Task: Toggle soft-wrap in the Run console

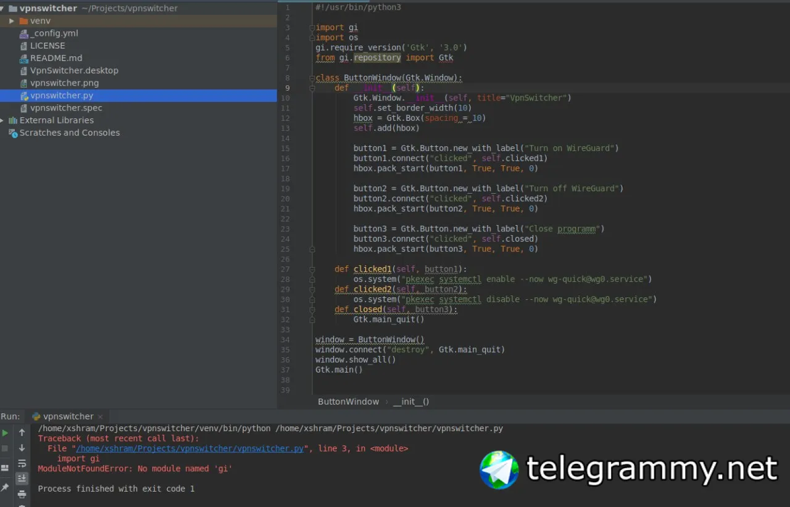Action: pos(22,463)
